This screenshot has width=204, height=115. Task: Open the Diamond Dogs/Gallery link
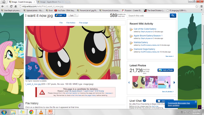[x=144, y=49]
